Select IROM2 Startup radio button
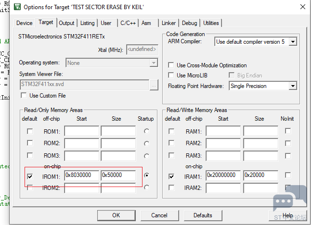311x225 pixels. coord(146,187)
